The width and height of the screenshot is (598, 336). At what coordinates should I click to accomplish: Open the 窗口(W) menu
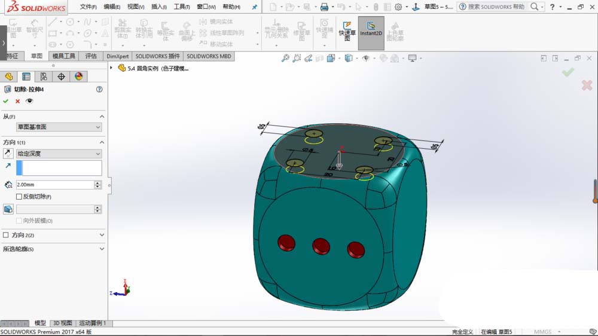pyautogui.click(x=206, y=7)
